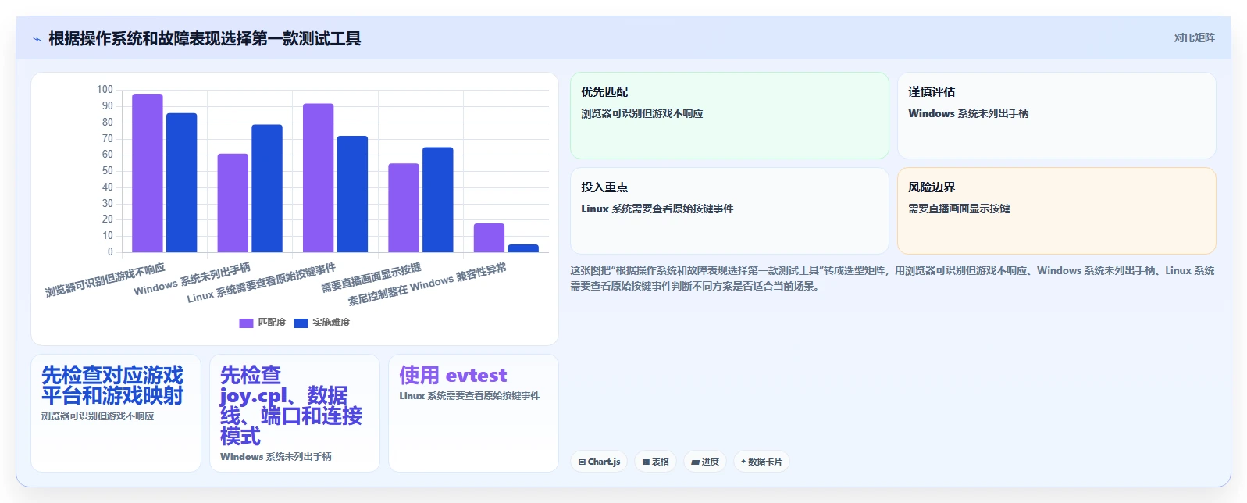1247x503 pixels.
Task: Click the 数据卡片 tag chip
Action: [x=761, y=462]
